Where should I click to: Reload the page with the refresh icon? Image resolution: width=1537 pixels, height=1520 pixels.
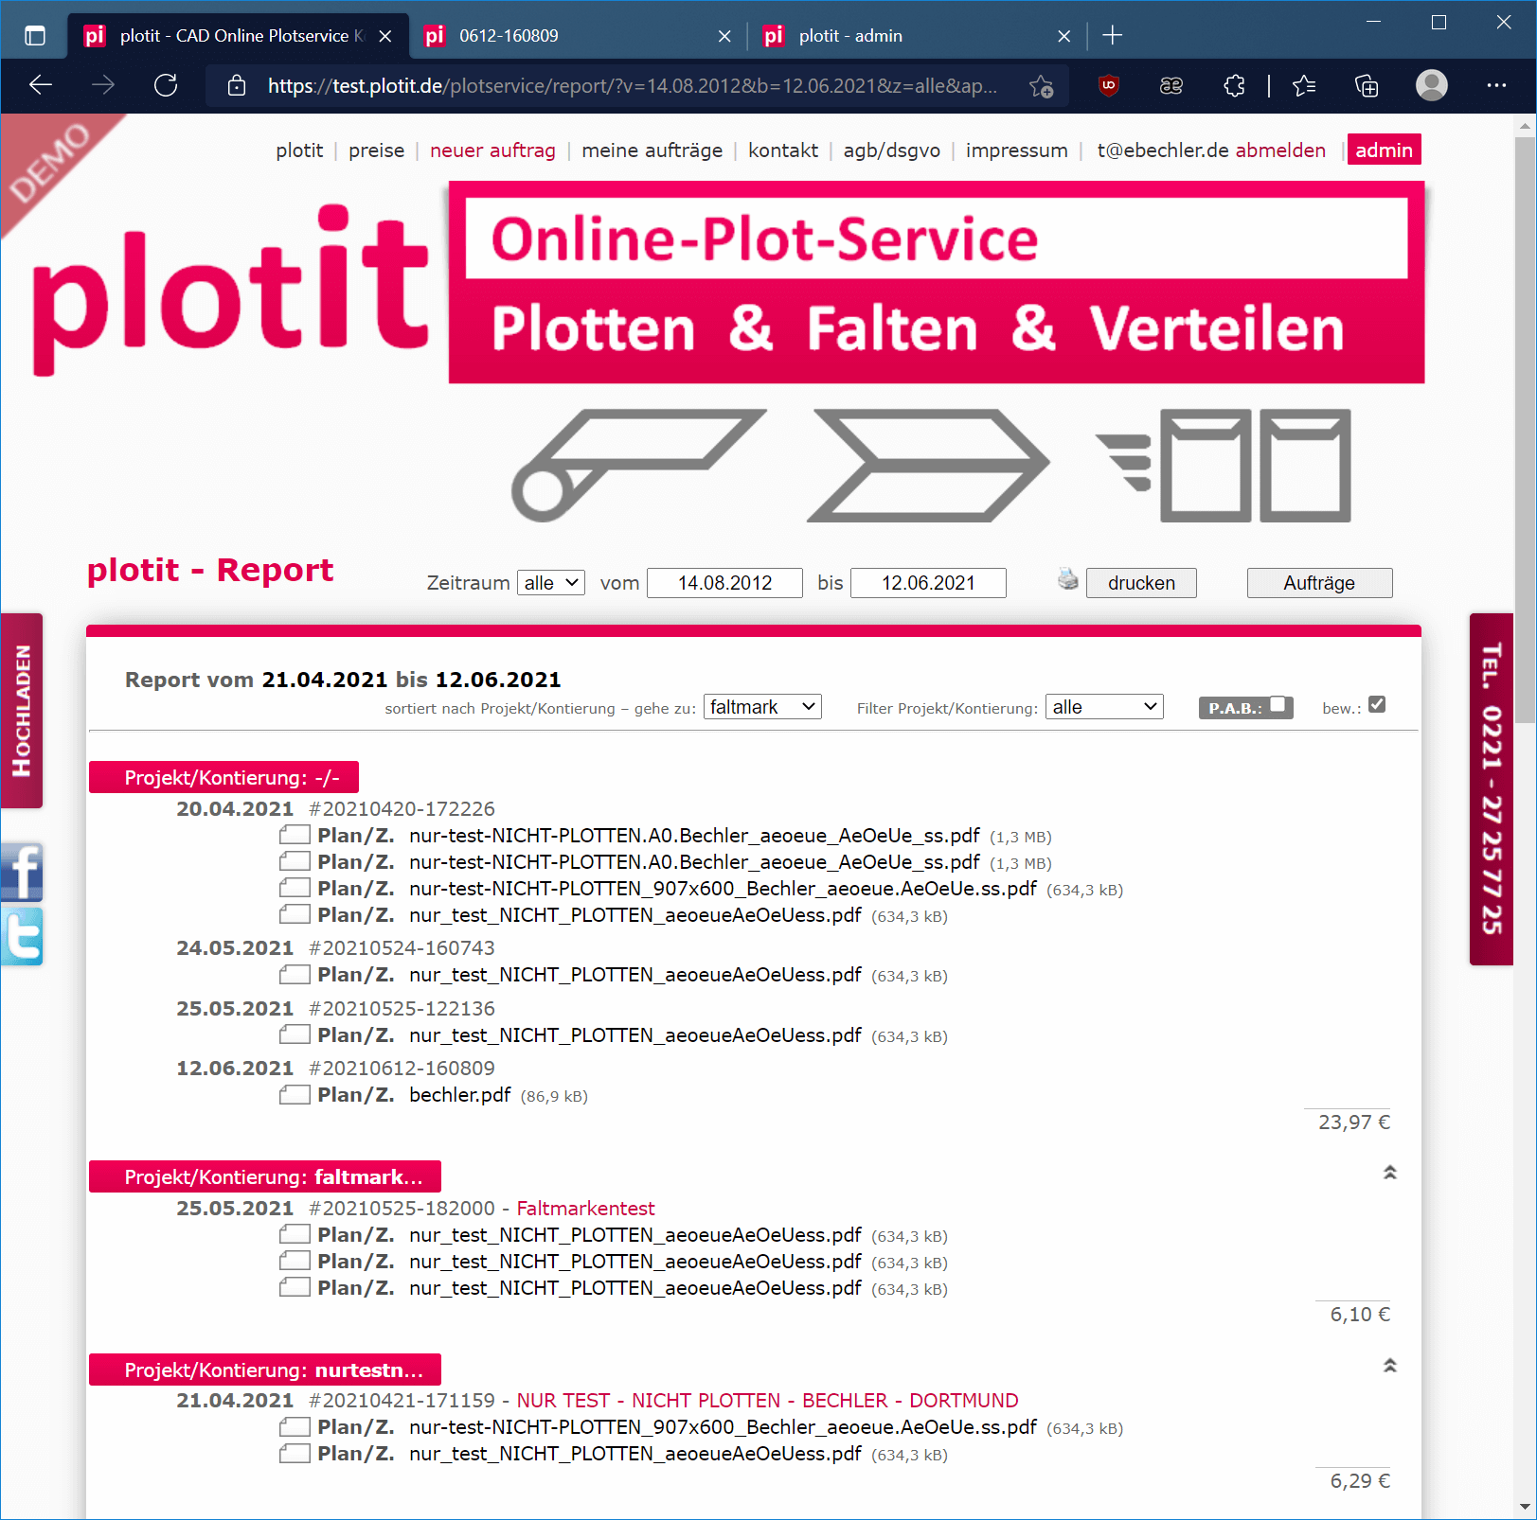click(x=166, y=86)
